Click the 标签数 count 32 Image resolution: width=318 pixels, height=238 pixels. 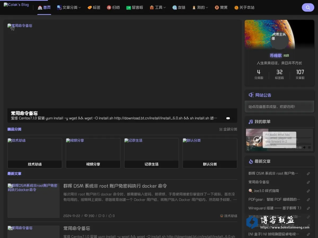[279, 72]
